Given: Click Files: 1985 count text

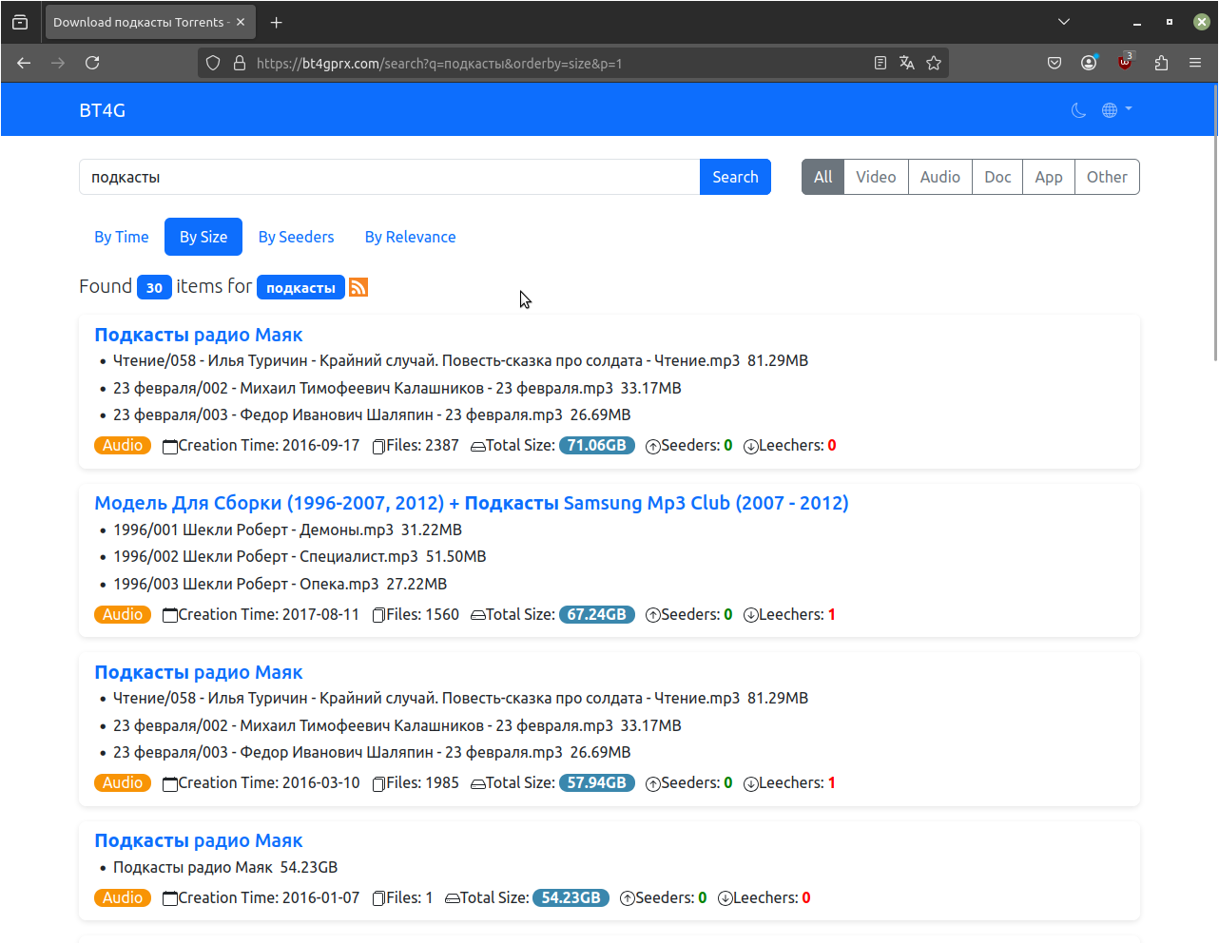Looking at the screenshot, I should point(422,782).
